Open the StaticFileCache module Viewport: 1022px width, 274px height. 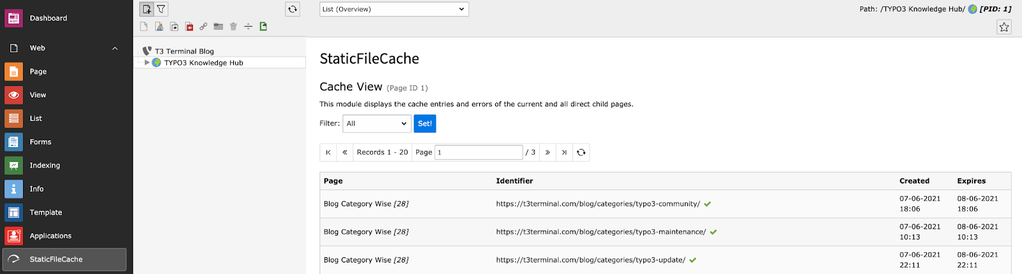click(x=64, y=259)
